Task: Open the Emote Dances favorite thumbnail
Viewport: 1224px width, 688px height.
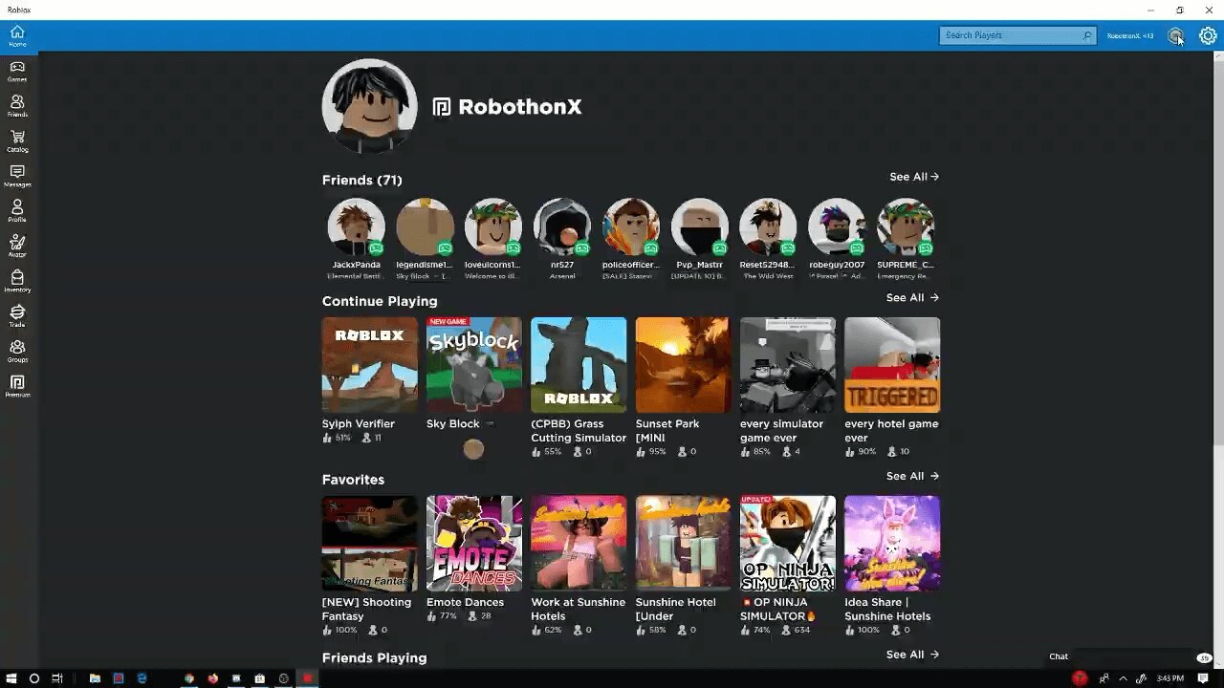Action: point(474,543)
